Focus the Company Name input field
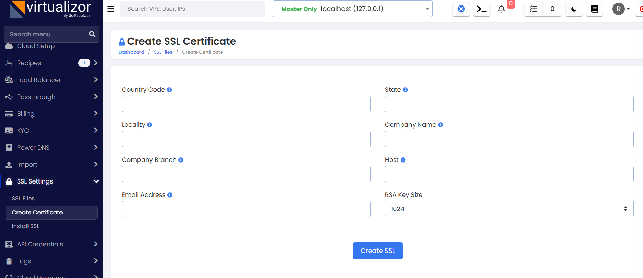Image resolution: width=643 pixels, height=278 pixels. (x=509, y=139)
